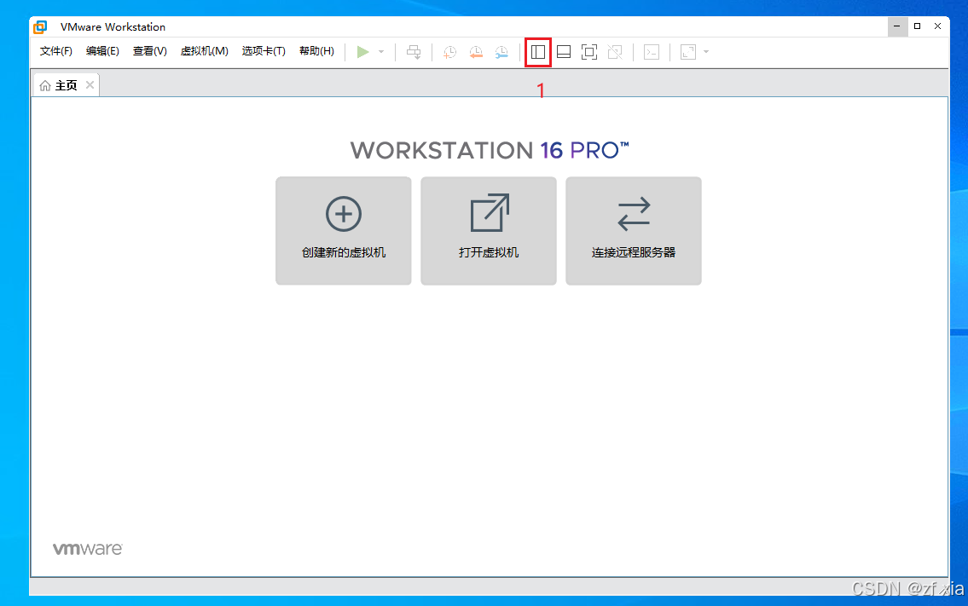Click the Take Snapshot clock icon
The width and height of the screenshot is (968, 606).
(x=449, y=52)
